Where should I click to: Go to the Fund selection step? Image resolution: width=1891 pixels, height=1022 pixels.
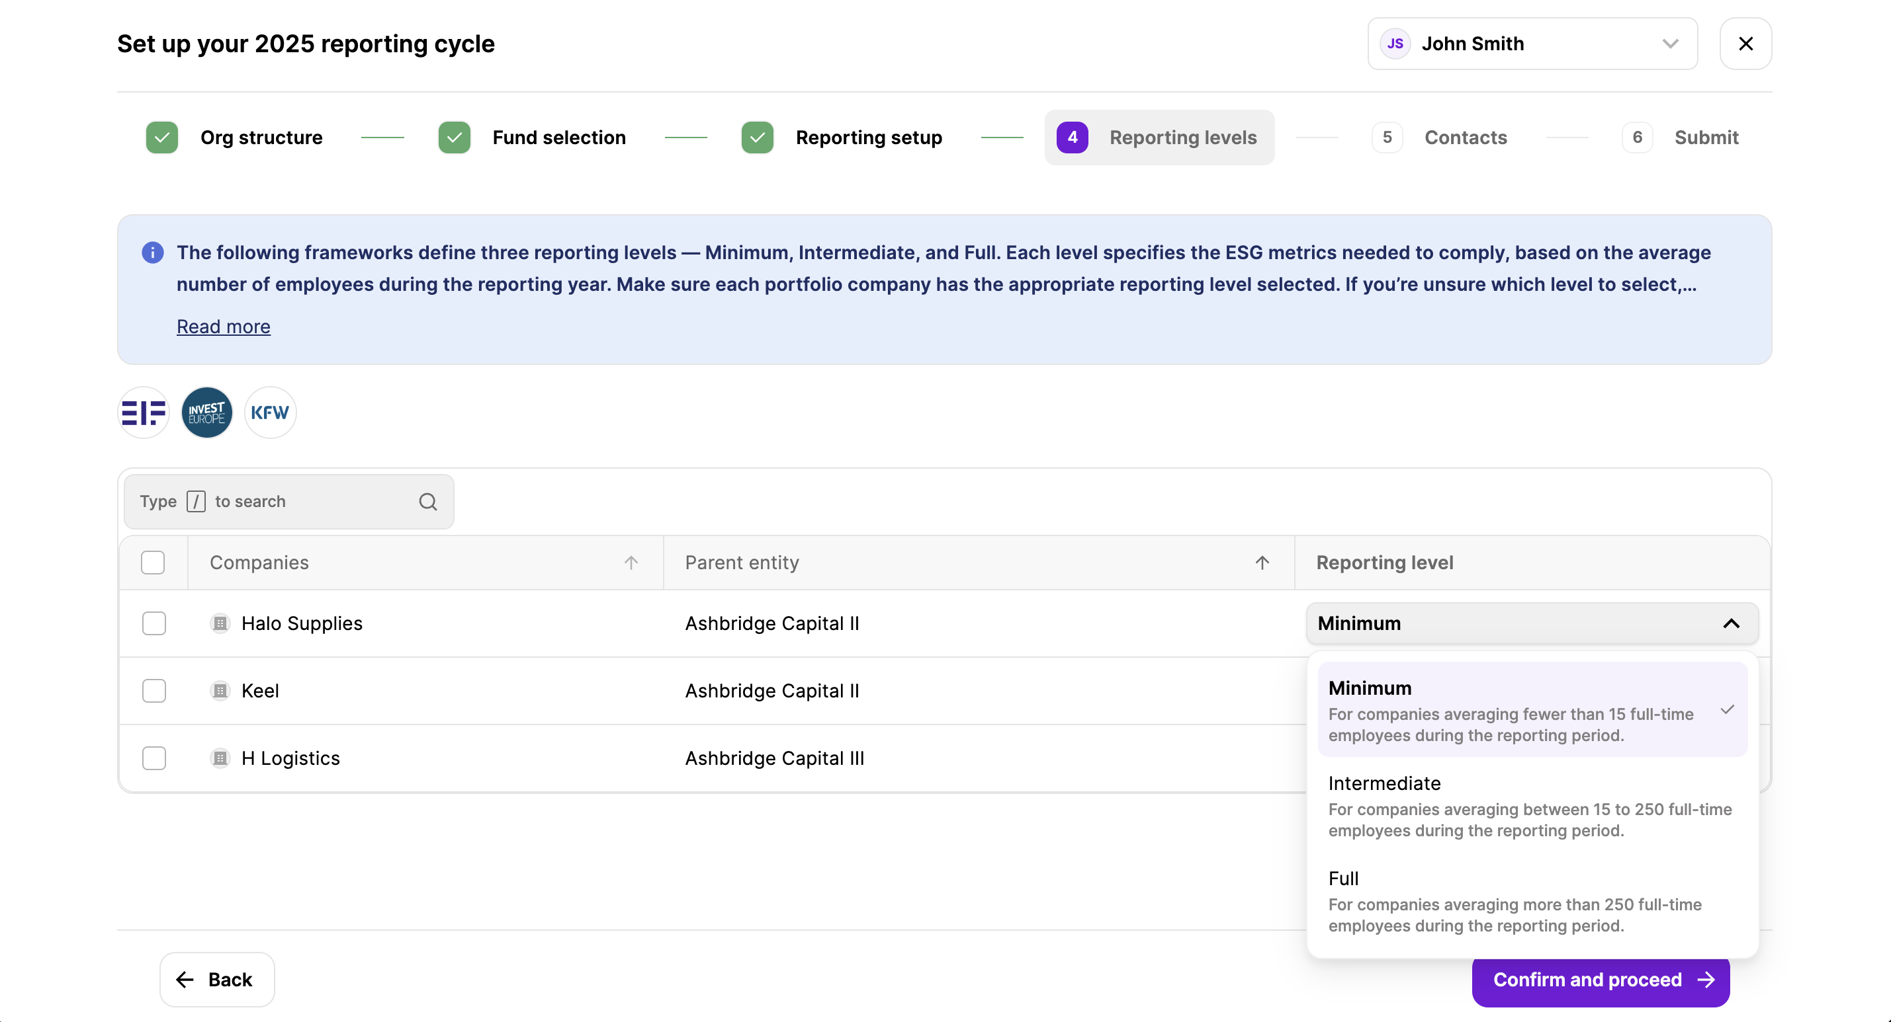[533, 138]
